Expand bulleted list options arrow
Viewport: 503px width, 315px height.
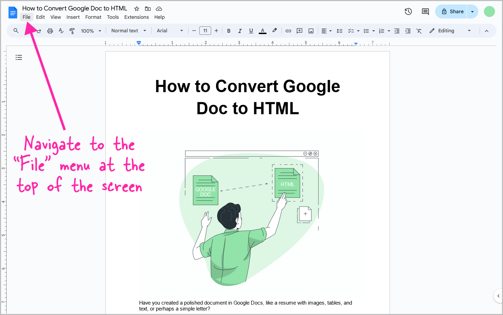tap(374, 31)
